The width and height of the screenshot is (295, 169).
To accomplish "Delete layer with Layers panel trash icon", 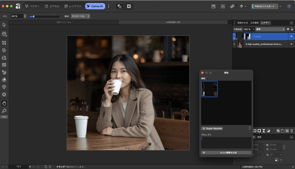I will (292, 130).
